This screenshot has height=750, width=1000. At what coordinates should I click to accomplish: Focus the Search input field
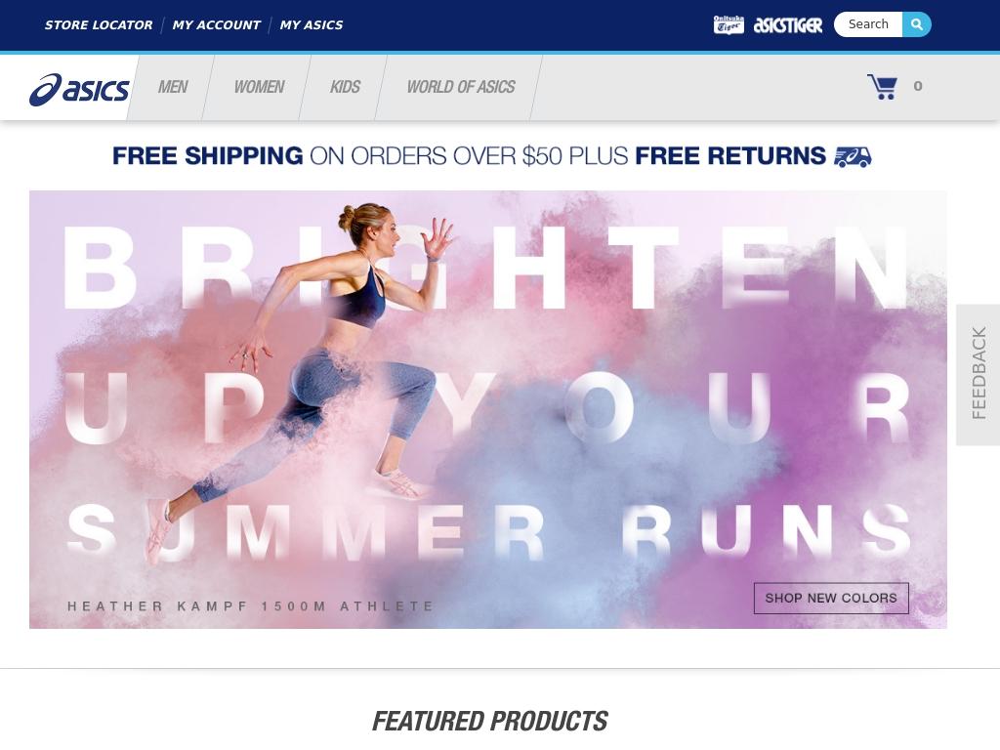pyautogui.click(x=868, y=24)
